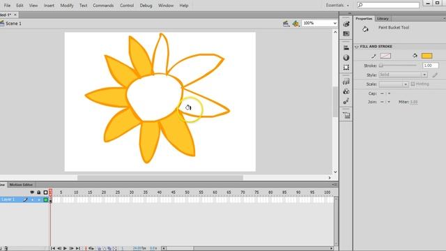This screenshot has height=251, width=446.
Task: Step back one frame
Action: pyautogui.click(x=59, y=248)
